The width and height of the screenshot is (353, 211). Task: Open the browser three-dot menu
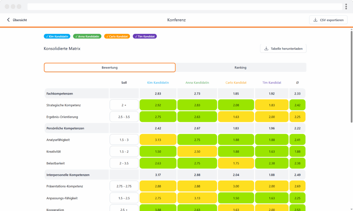[x=346, y=7]
